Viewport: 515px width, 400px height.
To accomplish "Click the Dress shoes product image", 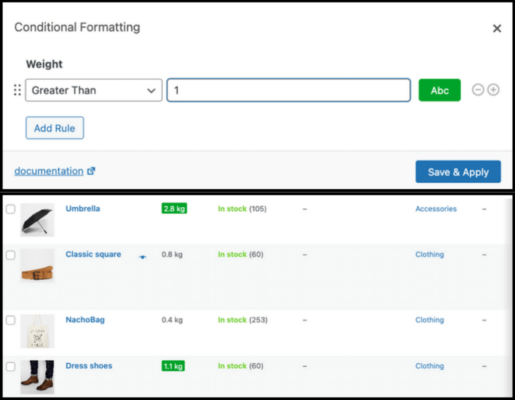I will click(37, 376).
